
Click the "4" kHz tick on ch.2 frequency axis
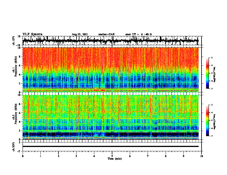tap(20, 122)
